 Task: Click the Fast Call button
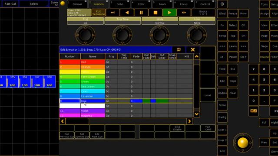10,4
